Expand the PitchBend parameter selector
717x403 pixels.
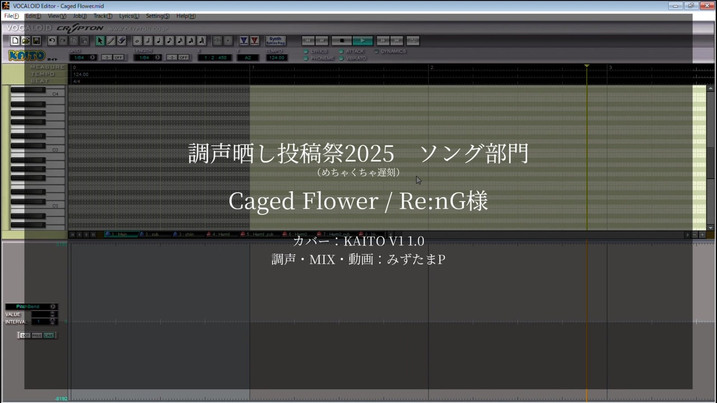click(x=53, y=306)
